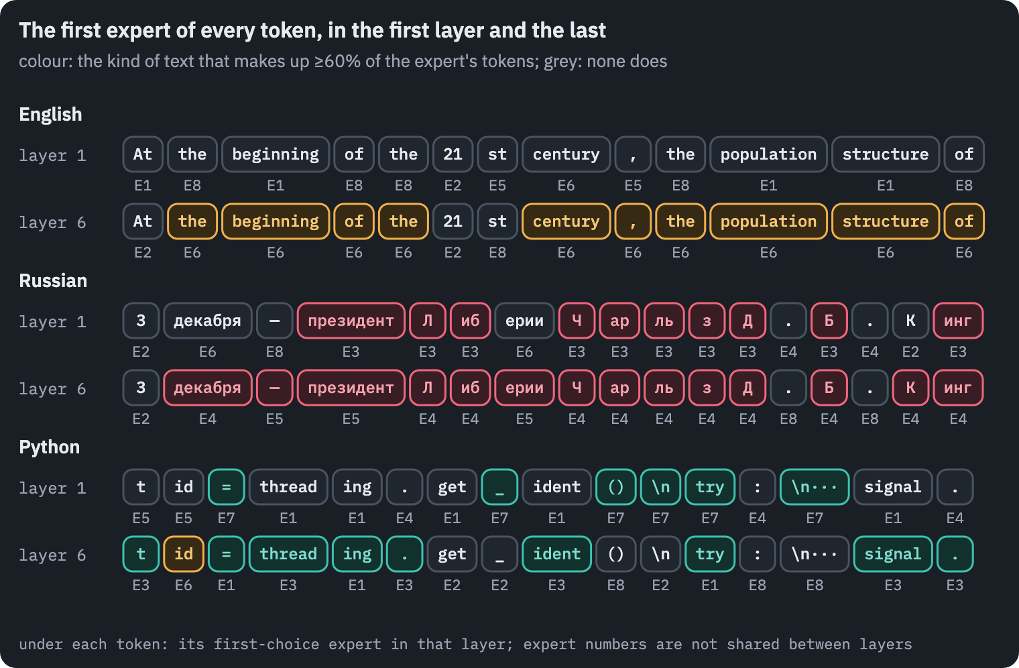This screenshot has width=1019, height=668.
Task: Click the 't' token in Python layer 6
Action: click(x=141, y=554)
